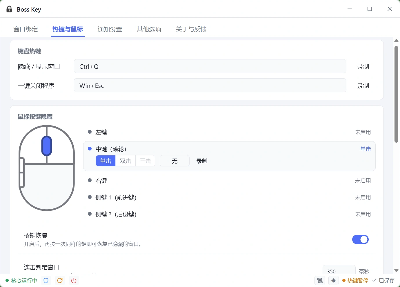Select 双击 click mode for middle button
400x287 pixels.
click(x=126, y=161)
